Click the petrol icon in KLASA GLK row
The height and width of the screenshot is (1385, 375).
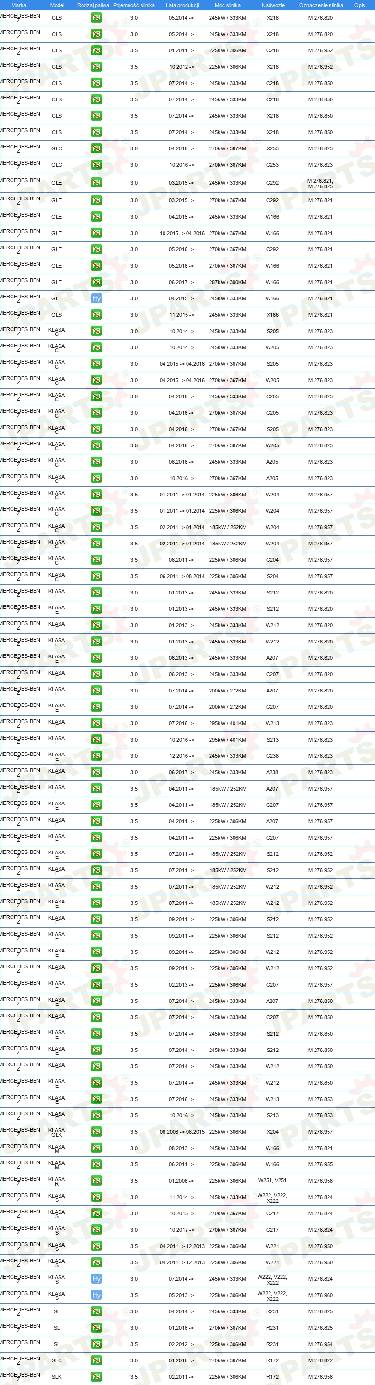click(x=96, y=1132)
